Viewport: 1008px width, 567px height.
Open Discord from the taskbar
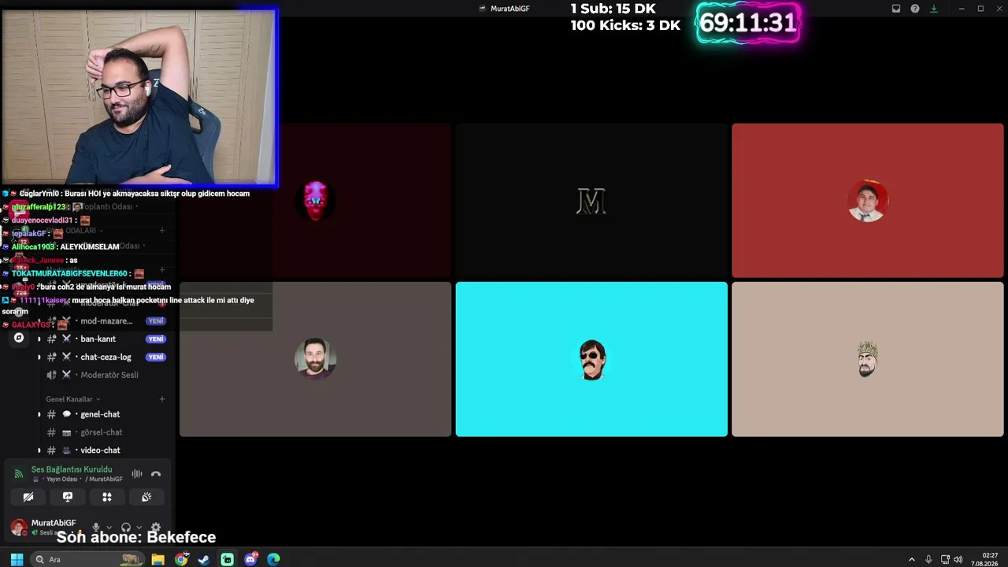250,559
